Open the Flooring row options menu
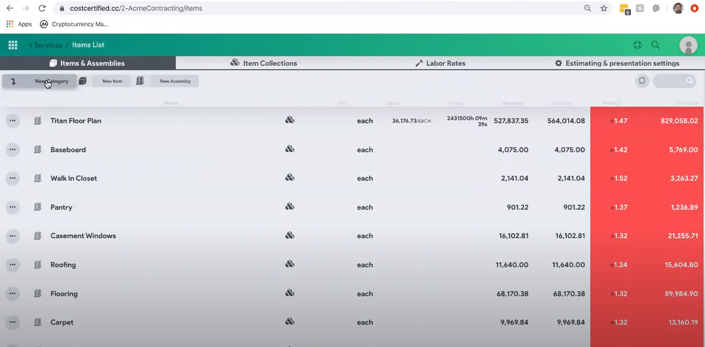The image size is (705, 347). [x=13, y=294]
